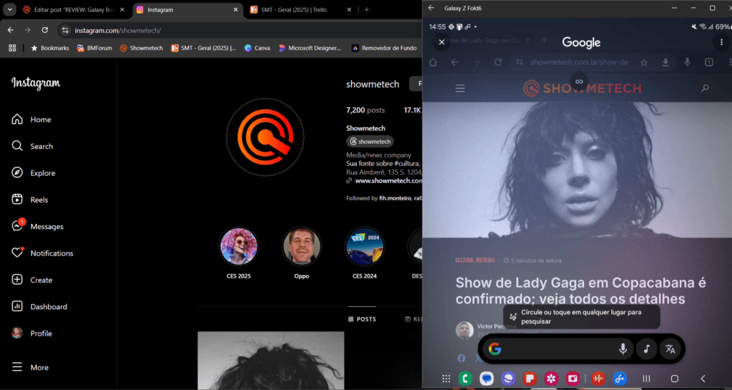732x390 pixels.
Task: Click the showmetech Threads badge button
Action: 370,142
